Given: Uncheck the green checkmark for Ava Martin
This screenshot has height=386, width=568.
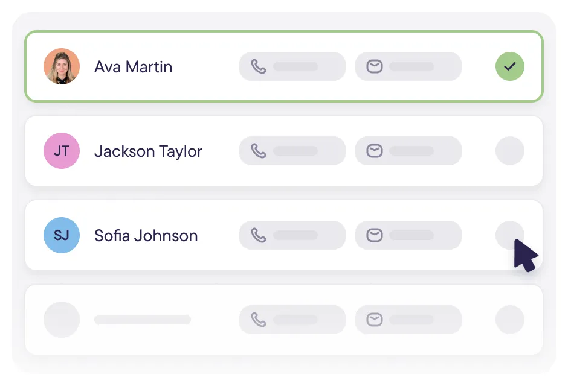Looking at the screenshot, I should (509, 66).
